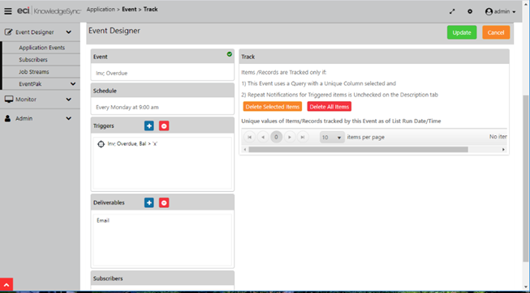The height and width of the screenshot is (293, 530).
Task: Add a trigger with the blue plus
Action: tap(149, 125)
